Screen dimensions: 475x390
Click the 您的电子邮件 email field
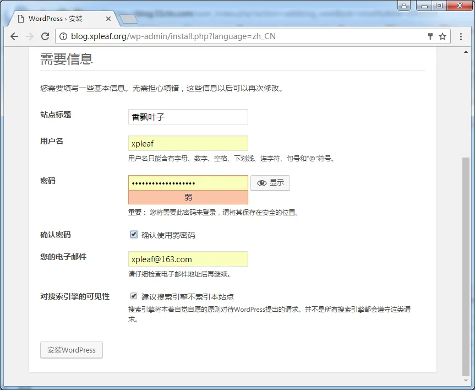pyautogui.click(x=188, y=259)
